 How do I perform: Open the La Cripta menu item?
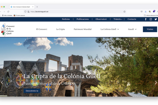pyautogui.click(x=60, y=29)
